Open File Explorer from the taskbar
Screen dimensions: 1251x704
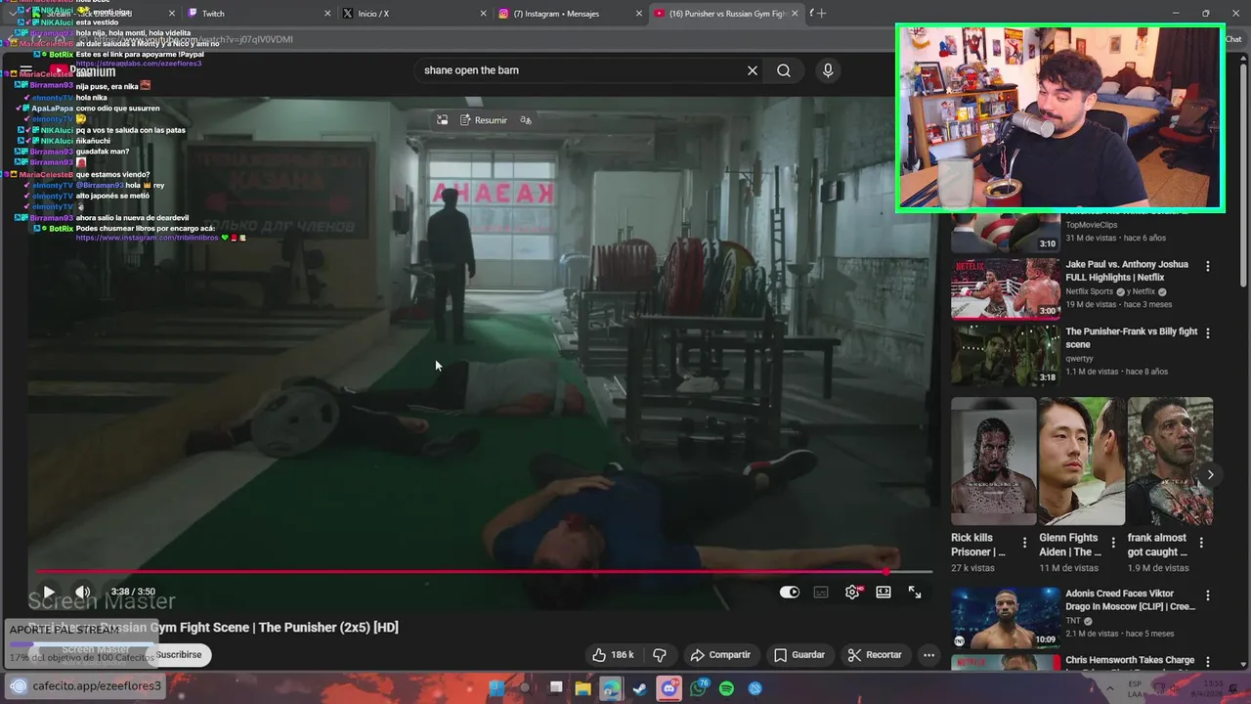[582, 688]
